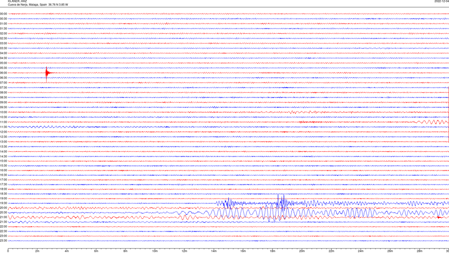This screenshot has width=449, height=253.
Task: Pick the 17:00 row label
Action: (3, 179)
